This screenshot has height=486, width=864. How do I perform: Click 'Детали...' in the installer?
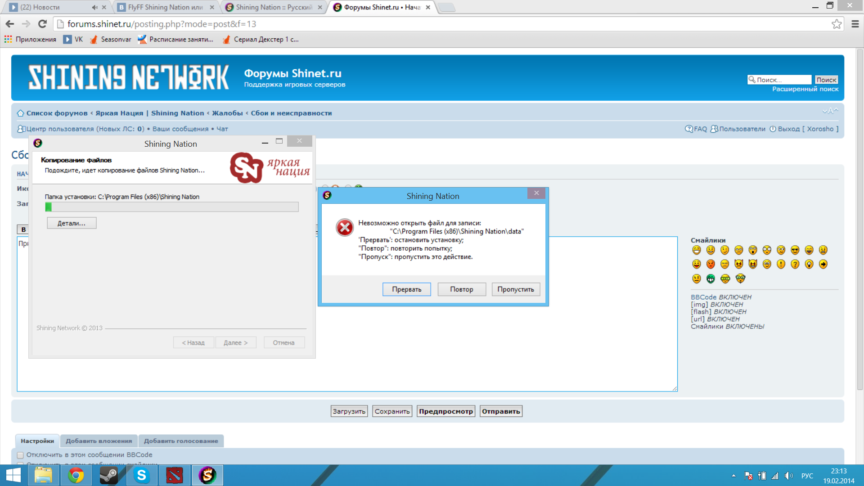pos(72,223)
